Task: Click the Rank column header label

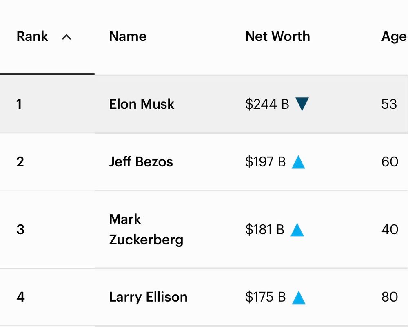Action: (32, 36)
